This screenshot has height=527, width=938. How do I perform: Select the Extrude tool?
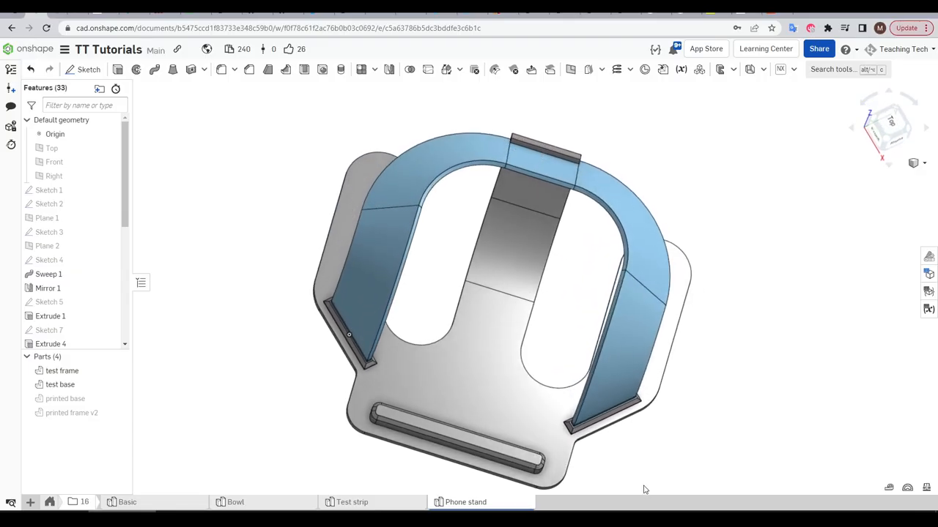point(118,69)
